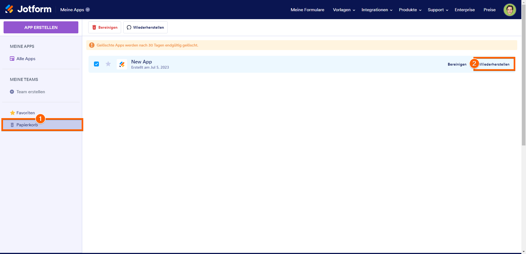Click the 'Erstellt am Jul 5, 2023' text
The height and width of the screenshot is (254, 526).
(x=150, y=68)
